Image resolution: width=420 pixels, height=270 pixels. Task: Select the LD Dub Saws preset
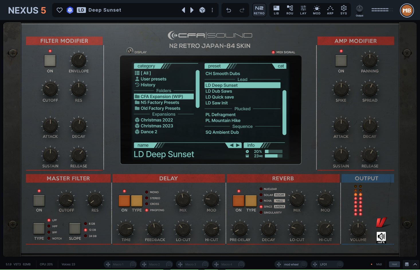pyautogui.click(x=242, y=91)
